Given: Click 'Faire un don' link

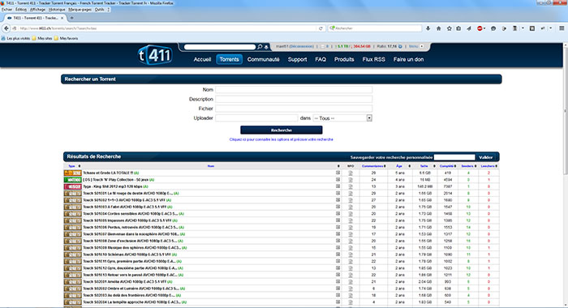Looking at the screenshot, I should [x=408, y=59].
